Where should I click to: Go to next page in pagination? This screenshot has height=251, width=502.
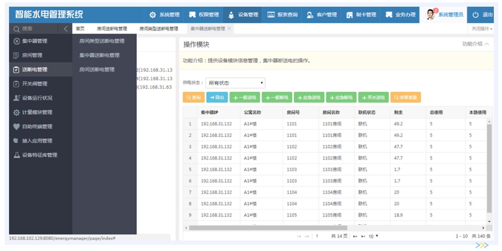pos(355,236)
